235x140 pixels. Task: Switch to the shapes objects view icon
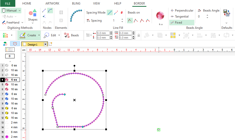[x=5, y=44]
